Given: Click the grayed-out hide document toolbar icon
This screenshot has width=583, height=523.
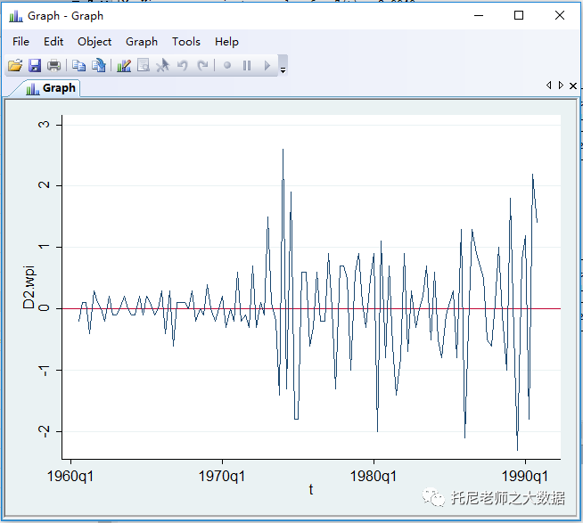Looking at the screenshot, I should click(144, 65).
